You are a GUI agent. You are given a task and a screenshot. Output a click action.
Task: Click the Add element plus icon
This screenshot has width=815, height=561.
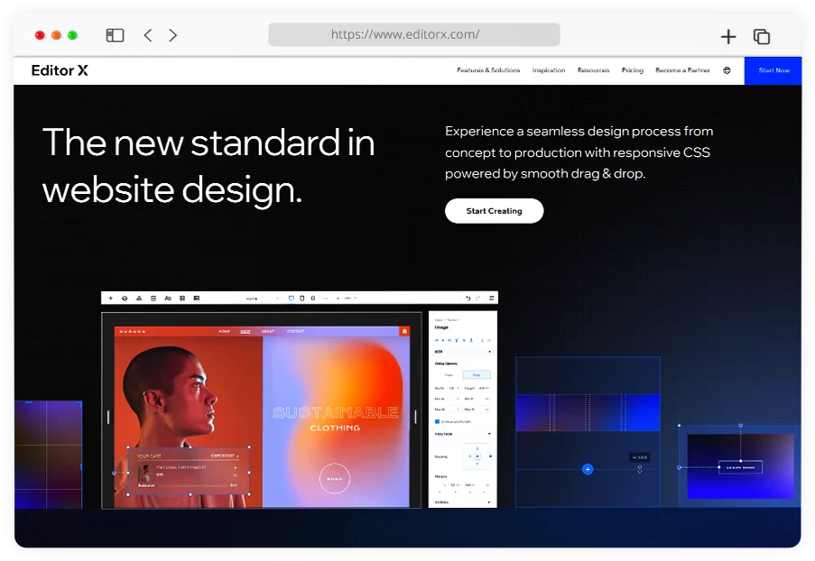point(110,299)
